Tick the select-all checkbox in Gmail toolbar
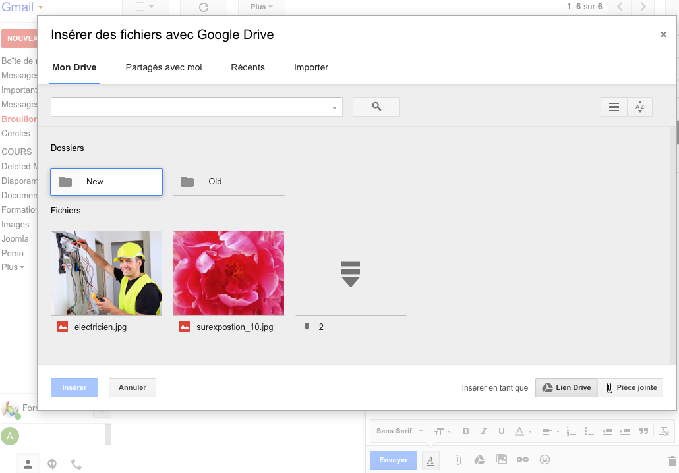This screenshot has height=473, width=679. (x=140, y=7)
